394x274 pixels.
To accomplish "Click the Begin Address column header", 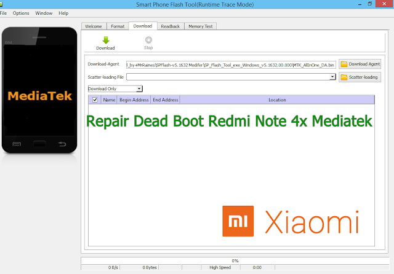I will (134, 100).
